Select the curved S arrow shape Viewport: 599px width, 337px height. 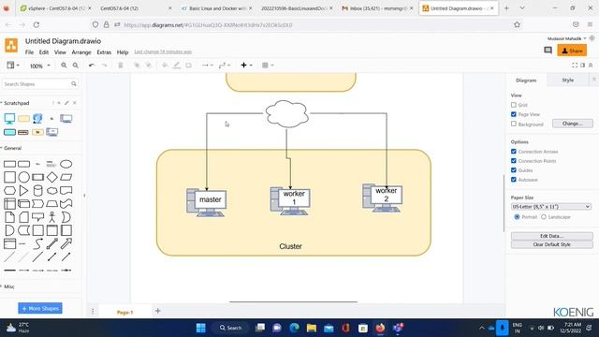click(x=37, y=243)
